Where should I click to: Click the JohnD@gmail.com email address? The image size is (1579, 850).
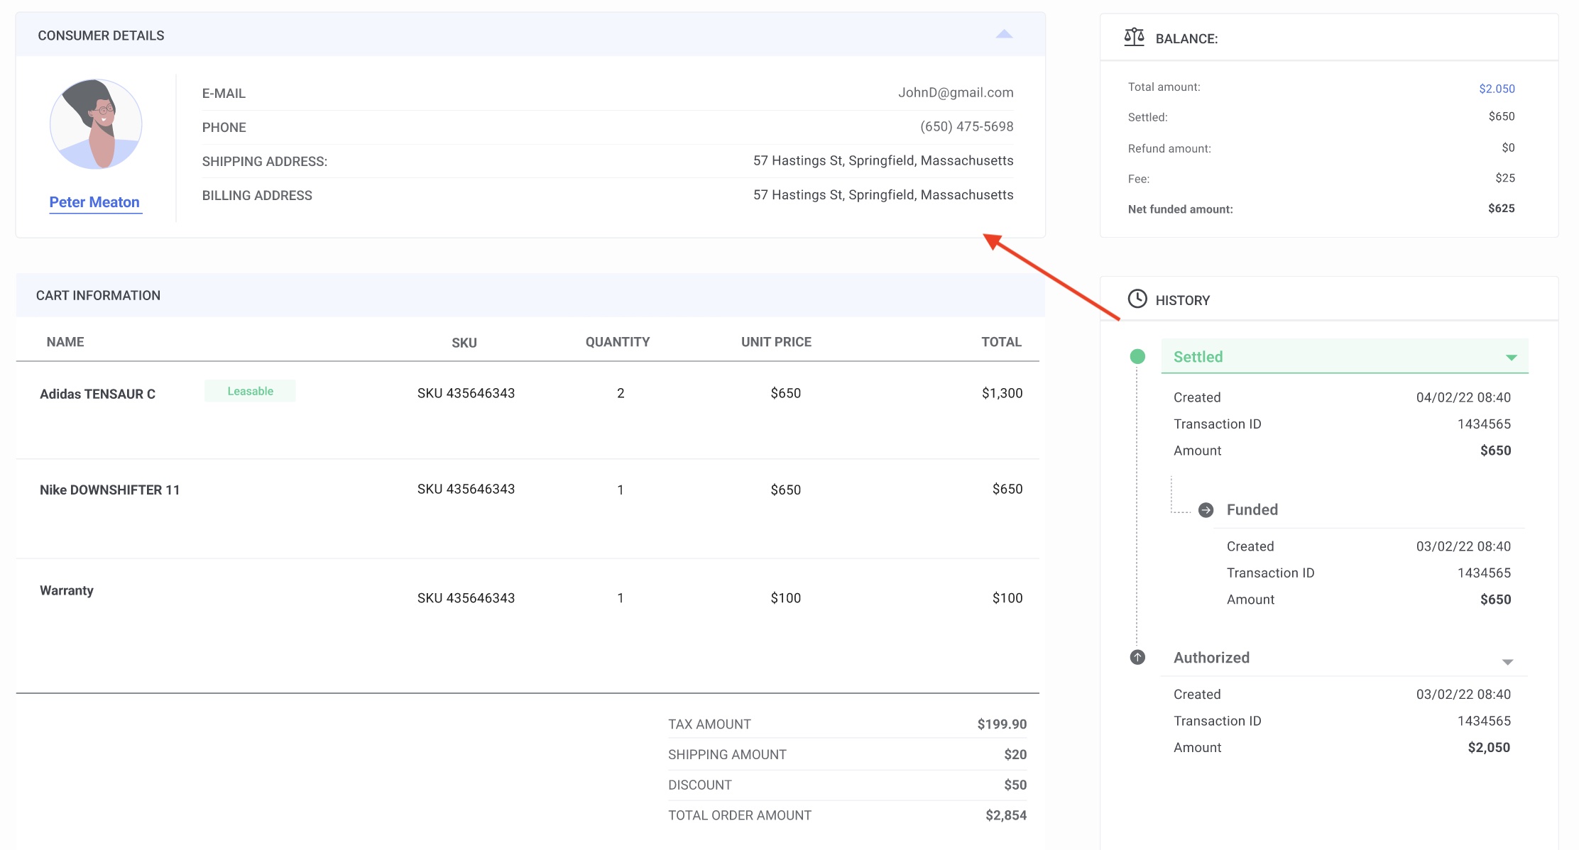[x=956, y=92]
